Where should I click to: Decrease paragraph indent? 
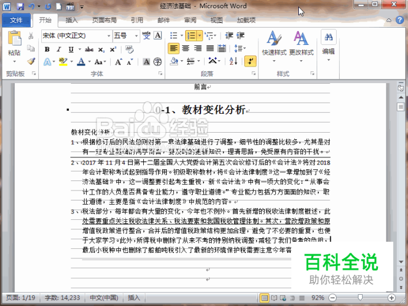pos(229,35)
